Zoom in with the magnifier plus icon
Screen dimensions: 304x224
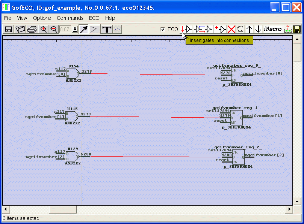pyautogui.click(x=44, y=29)
